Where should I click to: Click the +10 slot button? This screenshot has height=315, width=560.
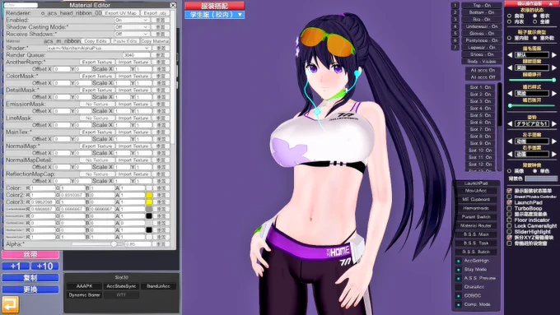pyautogui.click(x=44, y=266)
